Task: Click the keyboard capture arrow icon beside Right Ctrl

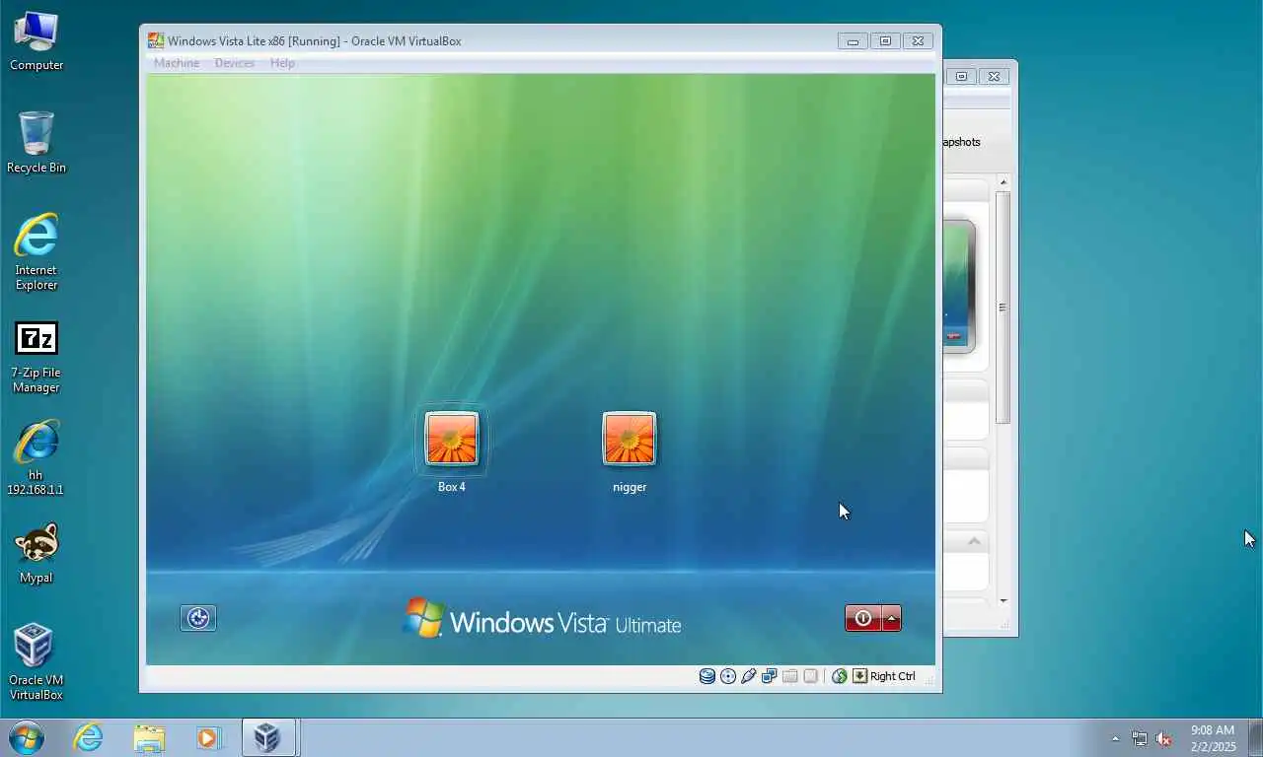Action: click(x=860, y=676)
